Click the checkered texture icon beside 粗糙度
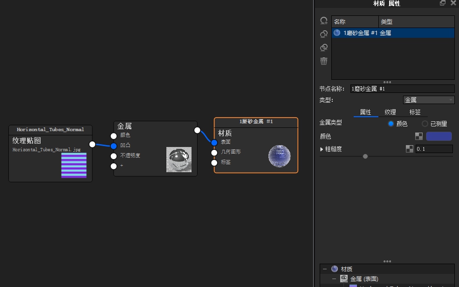 [x=409, y=148]
